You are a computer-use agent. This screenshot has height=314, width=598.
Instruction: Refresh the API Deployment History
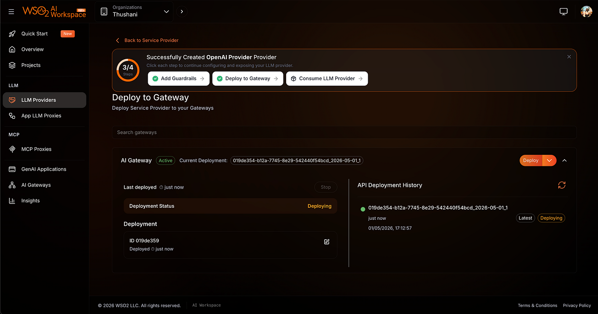pos(562,185)
